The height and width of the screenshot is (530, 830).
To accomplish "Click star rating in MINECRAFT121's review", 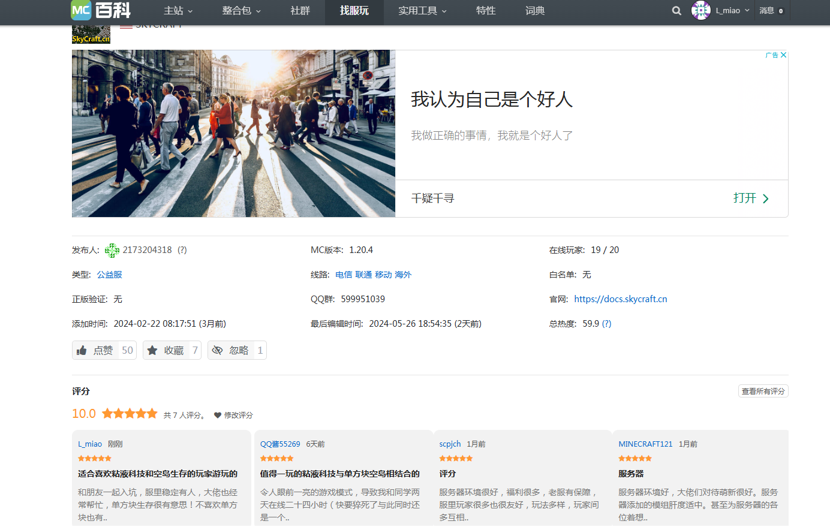I will pyautogui.click(x=635, y=458).
